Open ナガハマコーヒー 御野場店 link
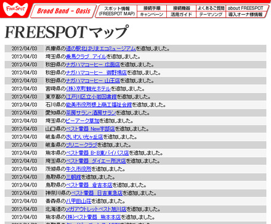The width and height of the screenshot is (271, 224). coord(96,73)
